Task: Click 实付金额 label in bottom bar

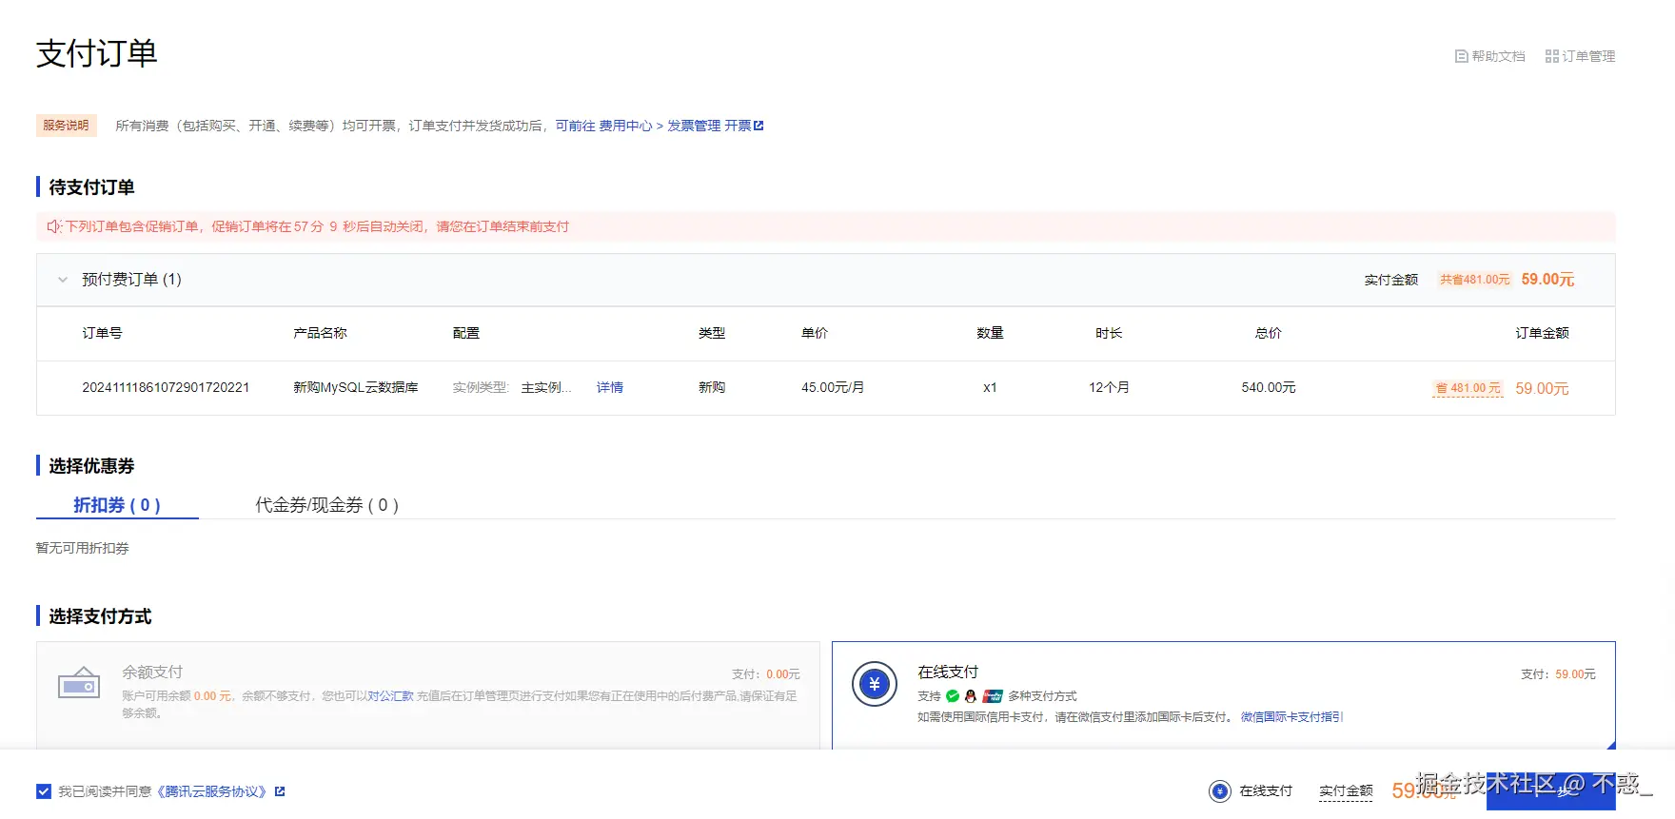Action: pos(1346,791)
